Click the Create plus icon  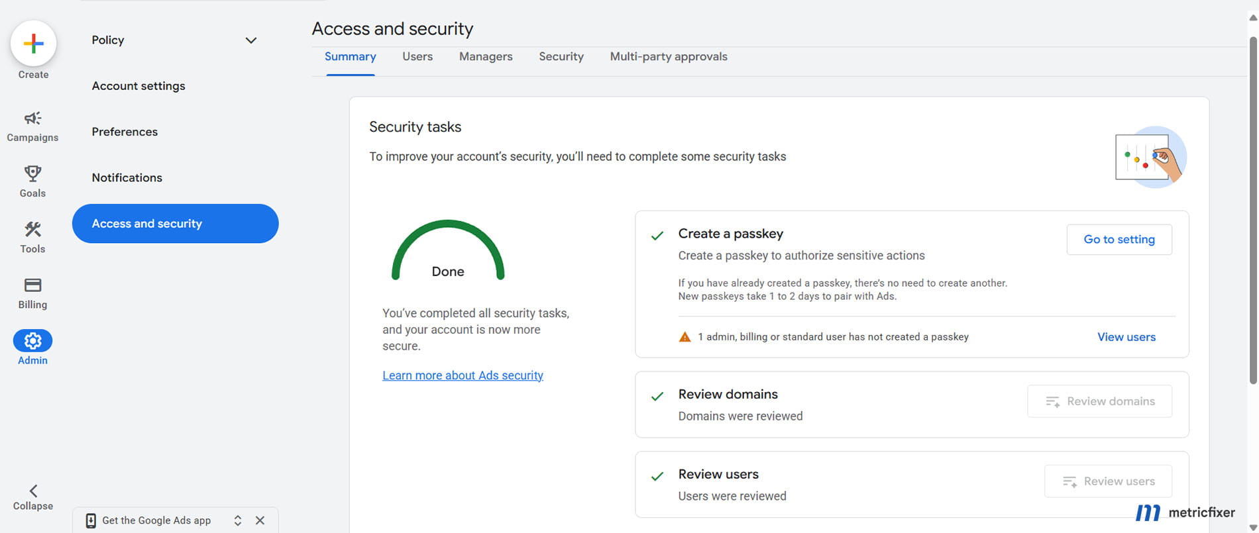click(33, 44)
